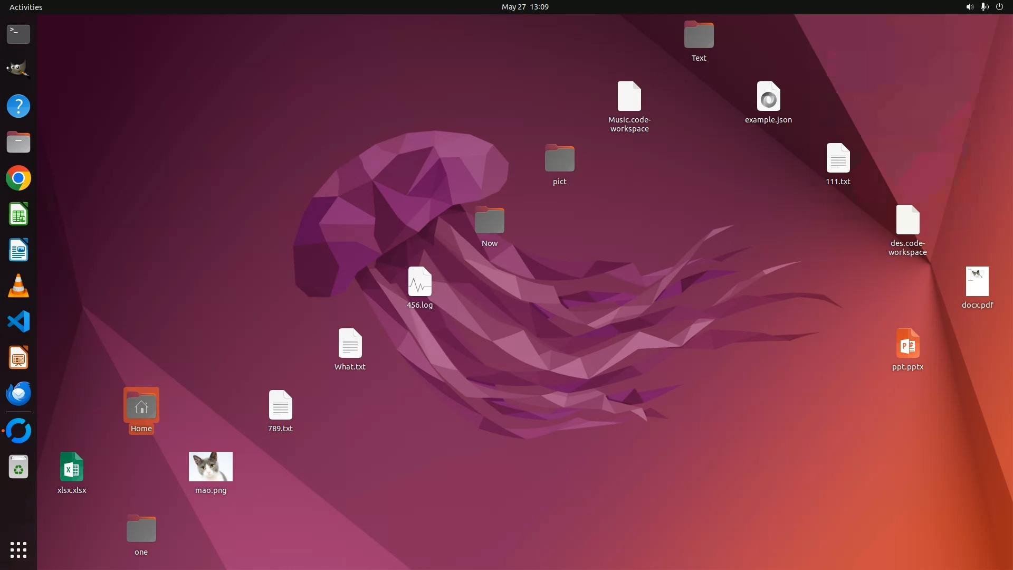Select the example.json file

(x=768, y=97)
